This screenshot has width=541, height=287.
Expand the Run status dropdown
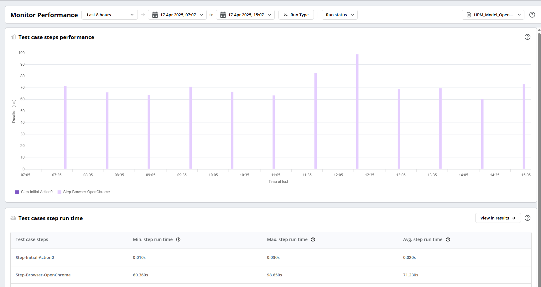340,15
